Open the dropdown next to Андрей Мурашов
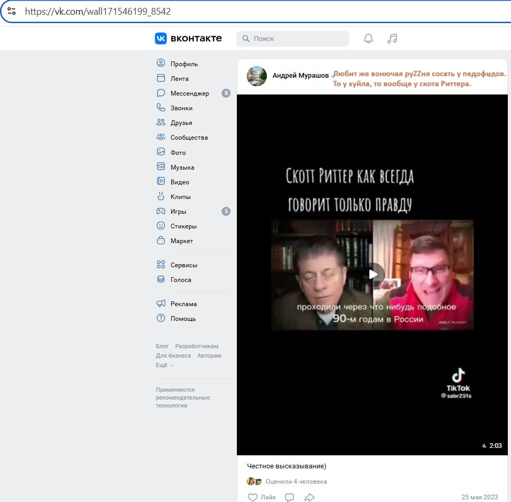 (x=333, y=76)
